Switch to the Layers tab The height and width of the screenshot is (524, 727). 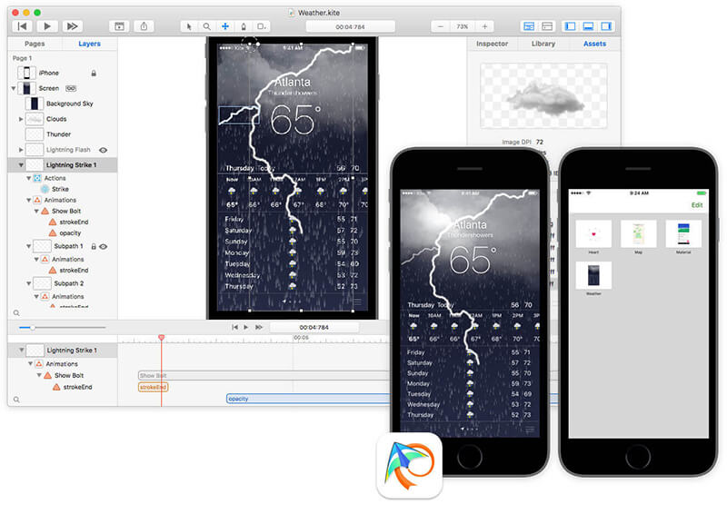click(89, 44)
